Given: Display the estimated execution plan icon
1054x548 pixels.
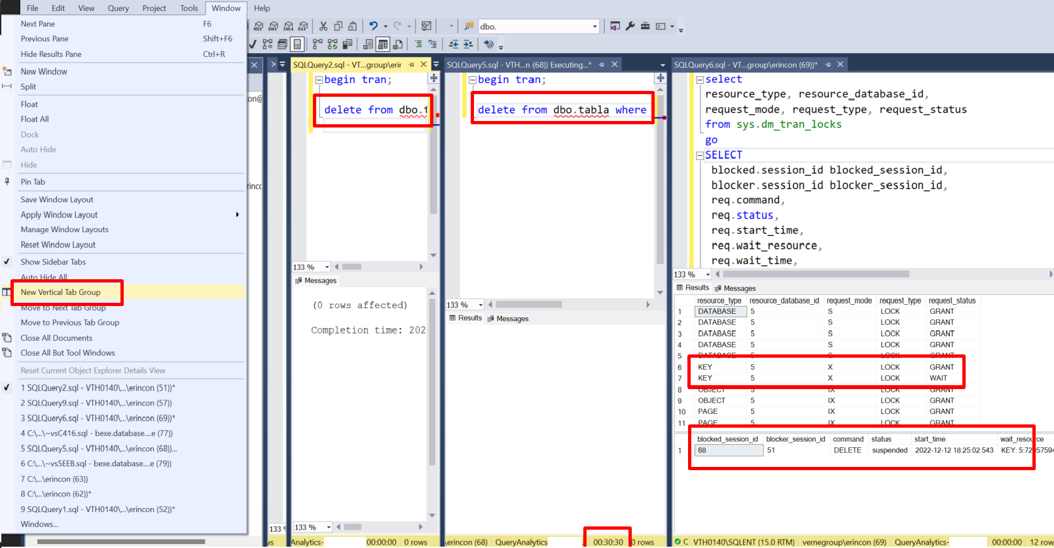Looking at the screenshot, I should [x=267, y=44].
